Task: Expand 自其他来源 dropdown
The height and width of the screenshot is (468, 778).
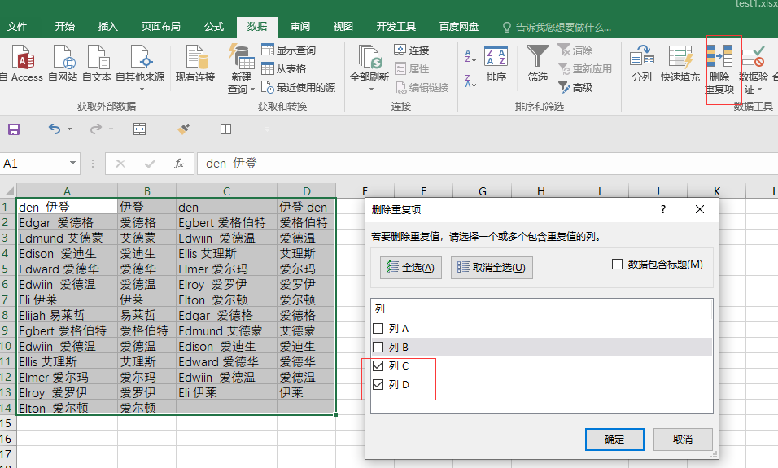Action: pyautogui.click(x=142, y=90)
